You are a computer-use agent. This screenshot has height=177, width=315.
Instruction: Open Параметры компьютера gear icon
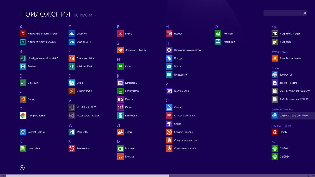click(x=169, y=50)
